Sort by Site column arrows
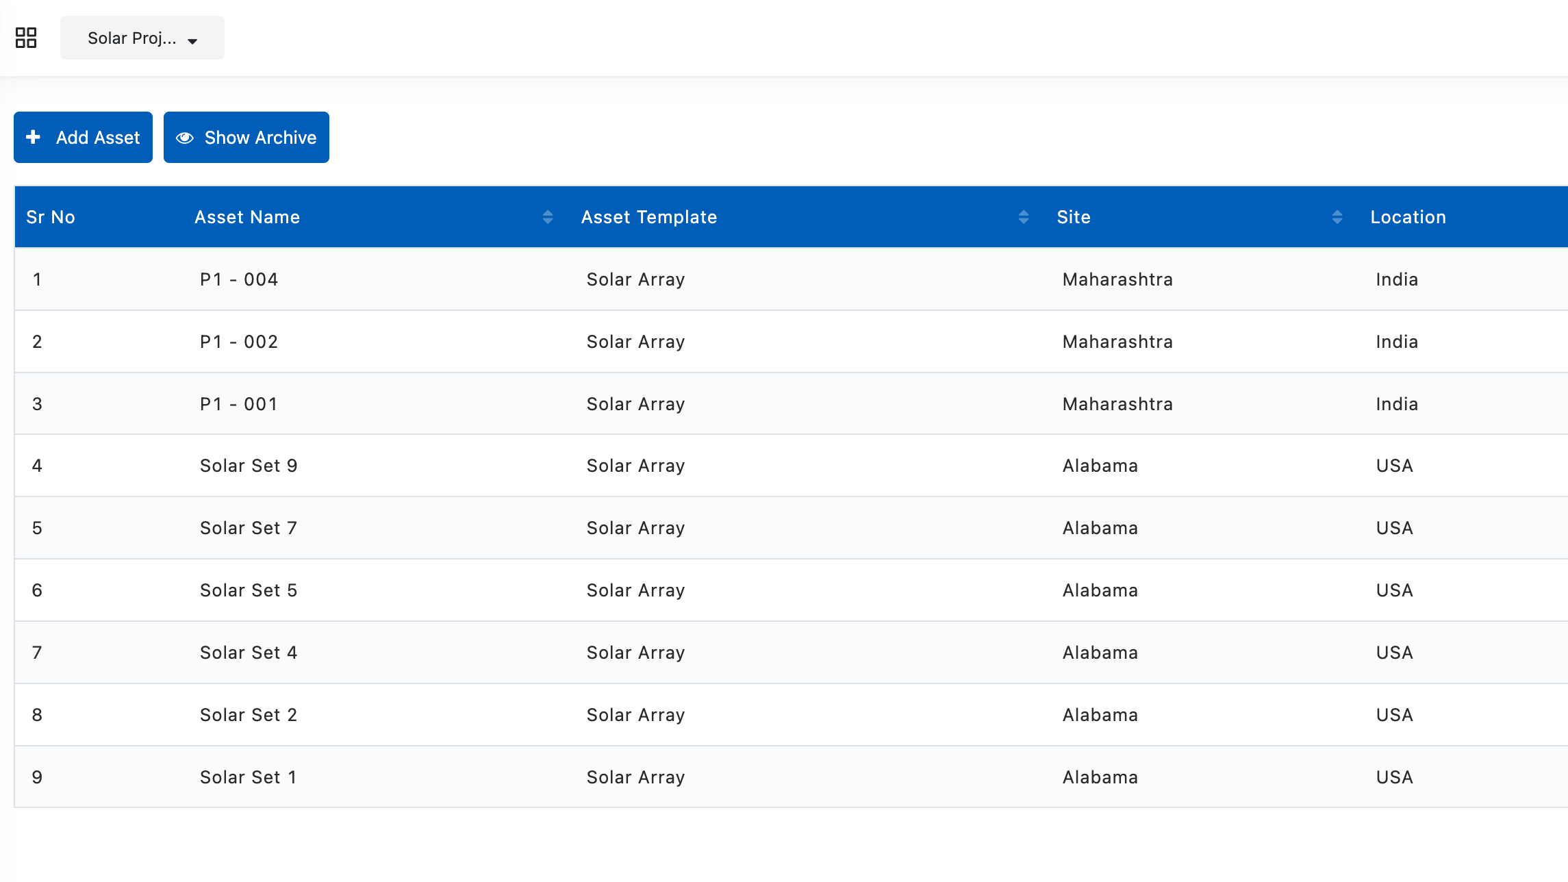 1337,217
